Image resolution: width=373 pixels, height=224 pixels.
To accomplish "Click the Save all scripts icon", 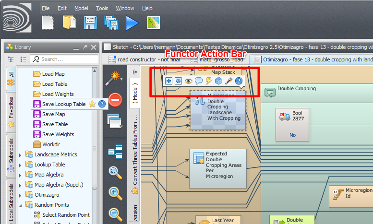I will [x=111, y=23].
